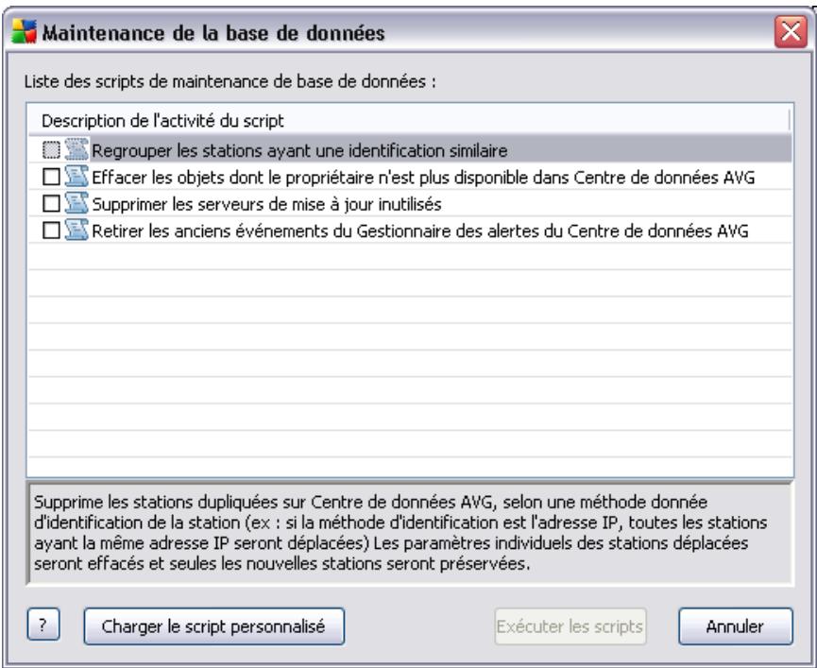The height and width of the screenshot is (668, 817).
Task: Open help with the question mark button
Action: click(x=43, y=625)
